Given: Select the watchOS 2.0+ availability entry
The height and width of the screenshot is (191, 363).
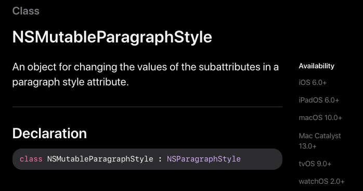Looking at the screenshot, I should tap(321, 181).
